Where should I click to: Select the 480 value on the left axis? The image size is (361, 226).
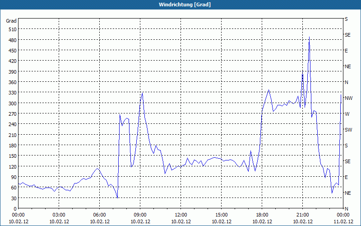click(x=13, y=40)
